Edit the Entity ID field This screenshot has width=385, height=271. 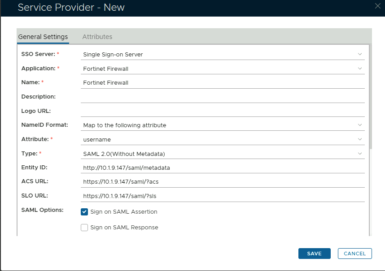pos(223,168)
